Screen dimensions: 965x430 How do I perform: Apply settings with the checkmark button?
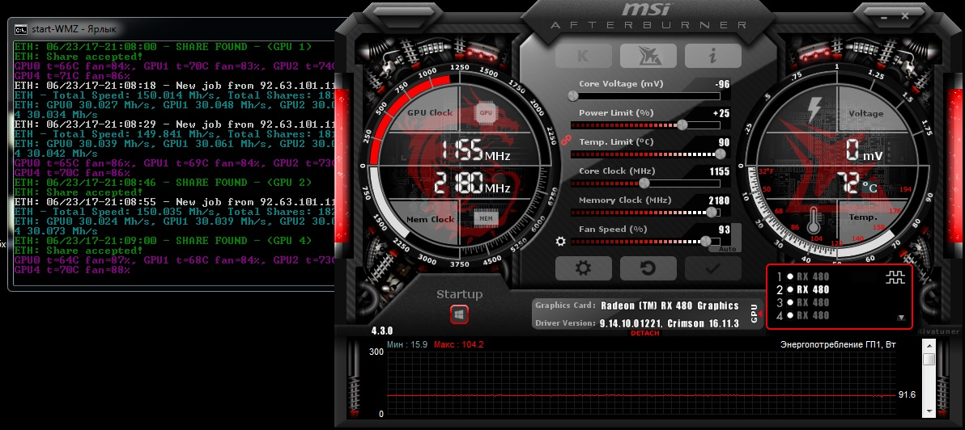pos(712,268)
